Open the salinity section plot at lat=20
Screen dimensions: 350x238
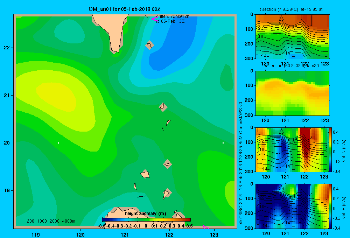(292, 93)
